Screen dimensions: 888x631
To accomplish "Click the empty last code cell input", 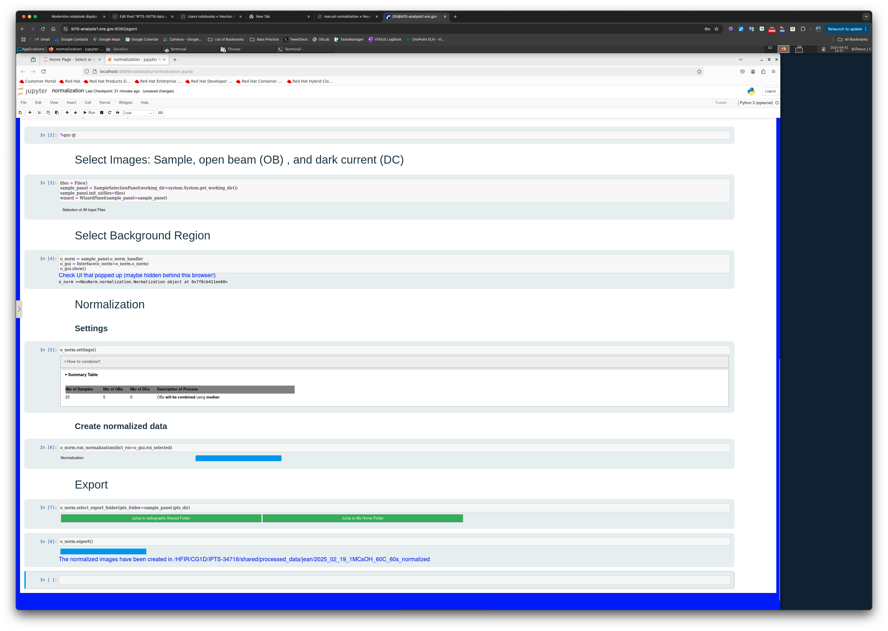I will [394, 580].
